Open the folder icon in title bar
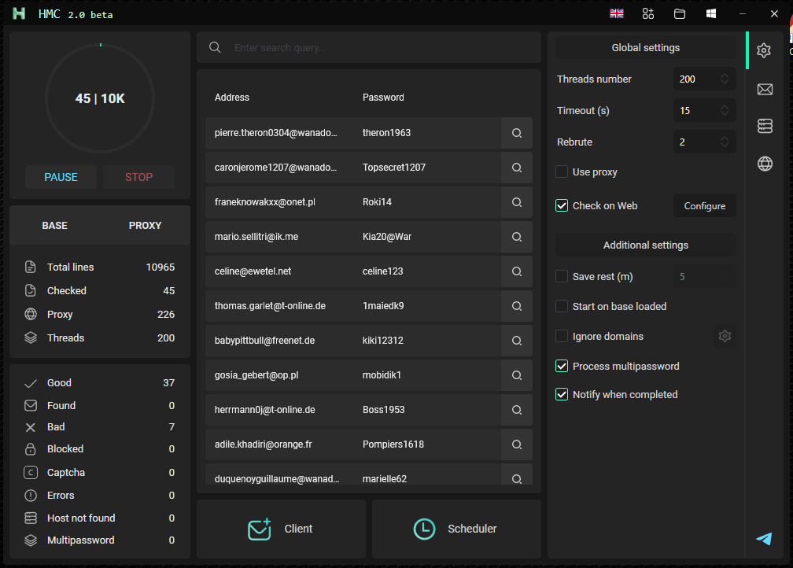The width and height of the screenshot is (793, 568). [680, 13]
